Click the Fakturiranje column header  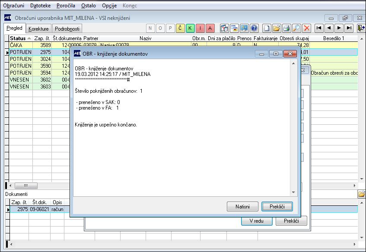click(x=266, y=38)
